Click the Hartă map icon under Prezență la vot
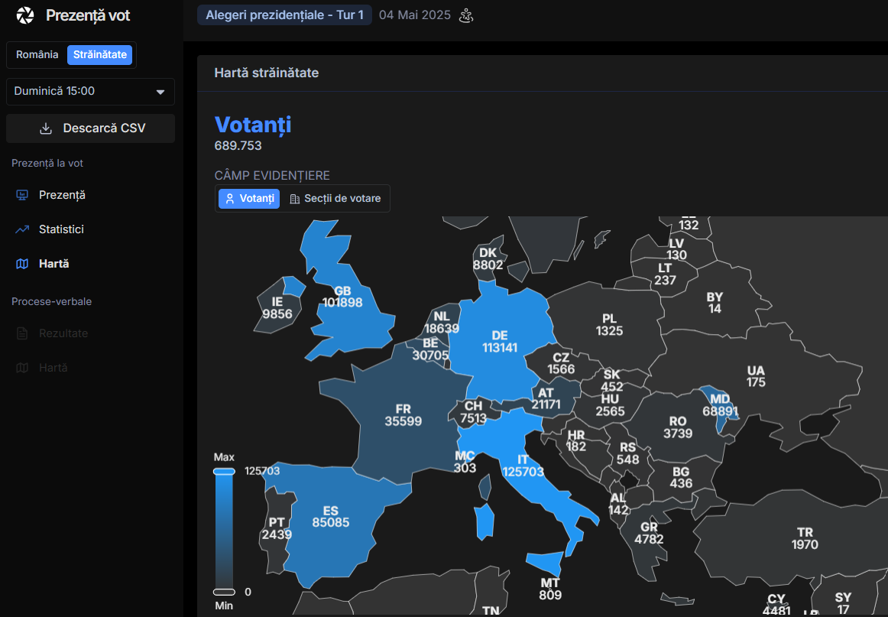This screenshot has width=888, height=617. (x=22, y=264)
